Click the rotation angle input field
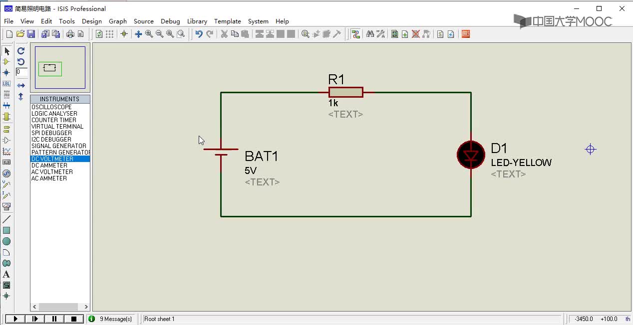This screenshot has height=325, width=633. point(21,72)
